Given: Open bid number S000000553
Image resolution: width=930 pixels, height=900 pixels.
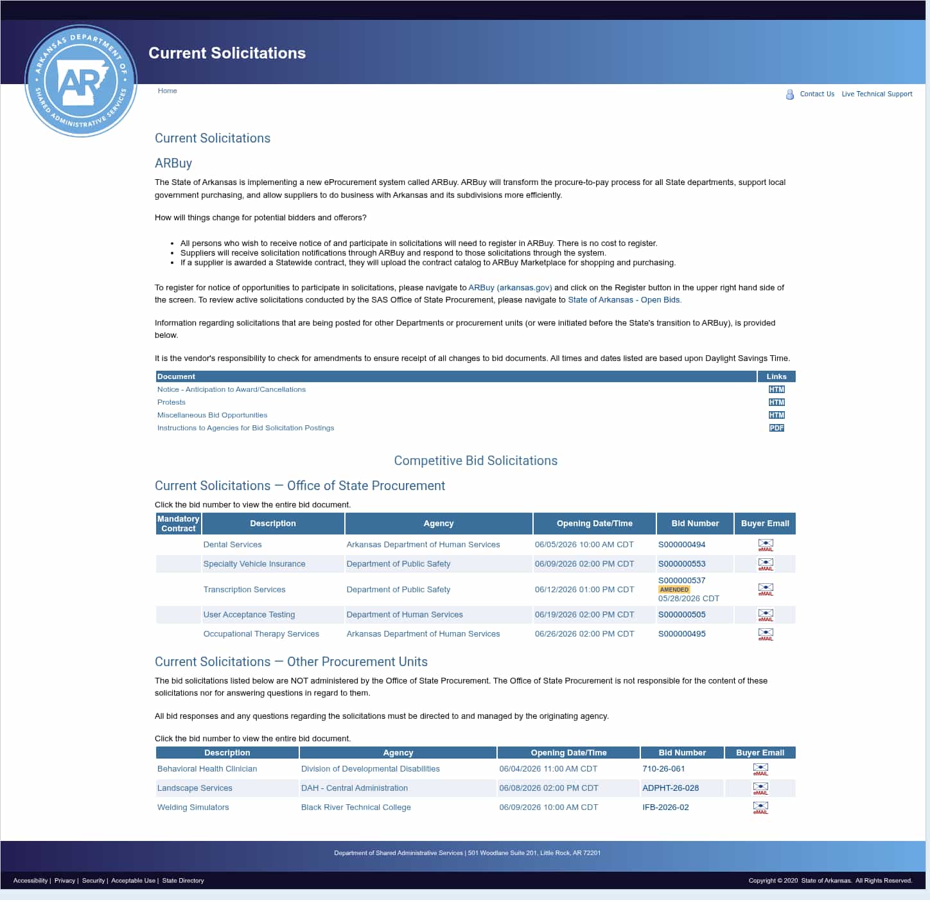Looking at the screenshot, I should click(x=681, y=564).
